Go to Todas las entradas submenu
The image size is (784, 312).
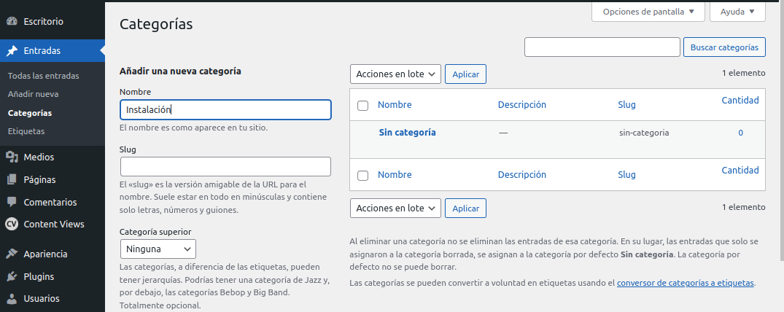(x=43, y=76)
